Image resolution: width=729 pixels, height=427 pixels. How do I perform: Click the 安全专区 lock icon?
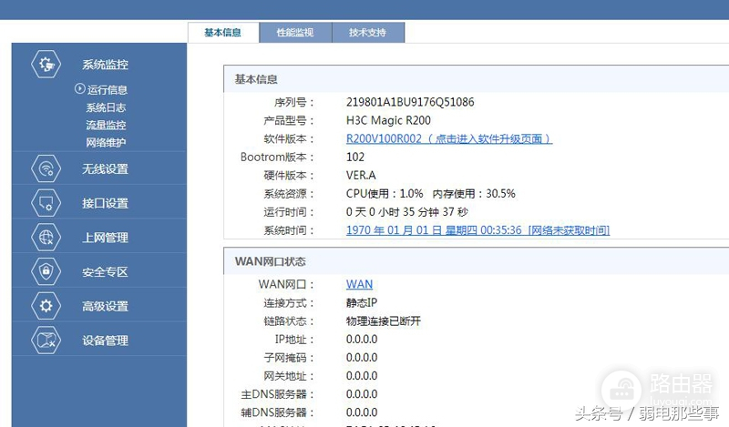click(x=46, y=271)
